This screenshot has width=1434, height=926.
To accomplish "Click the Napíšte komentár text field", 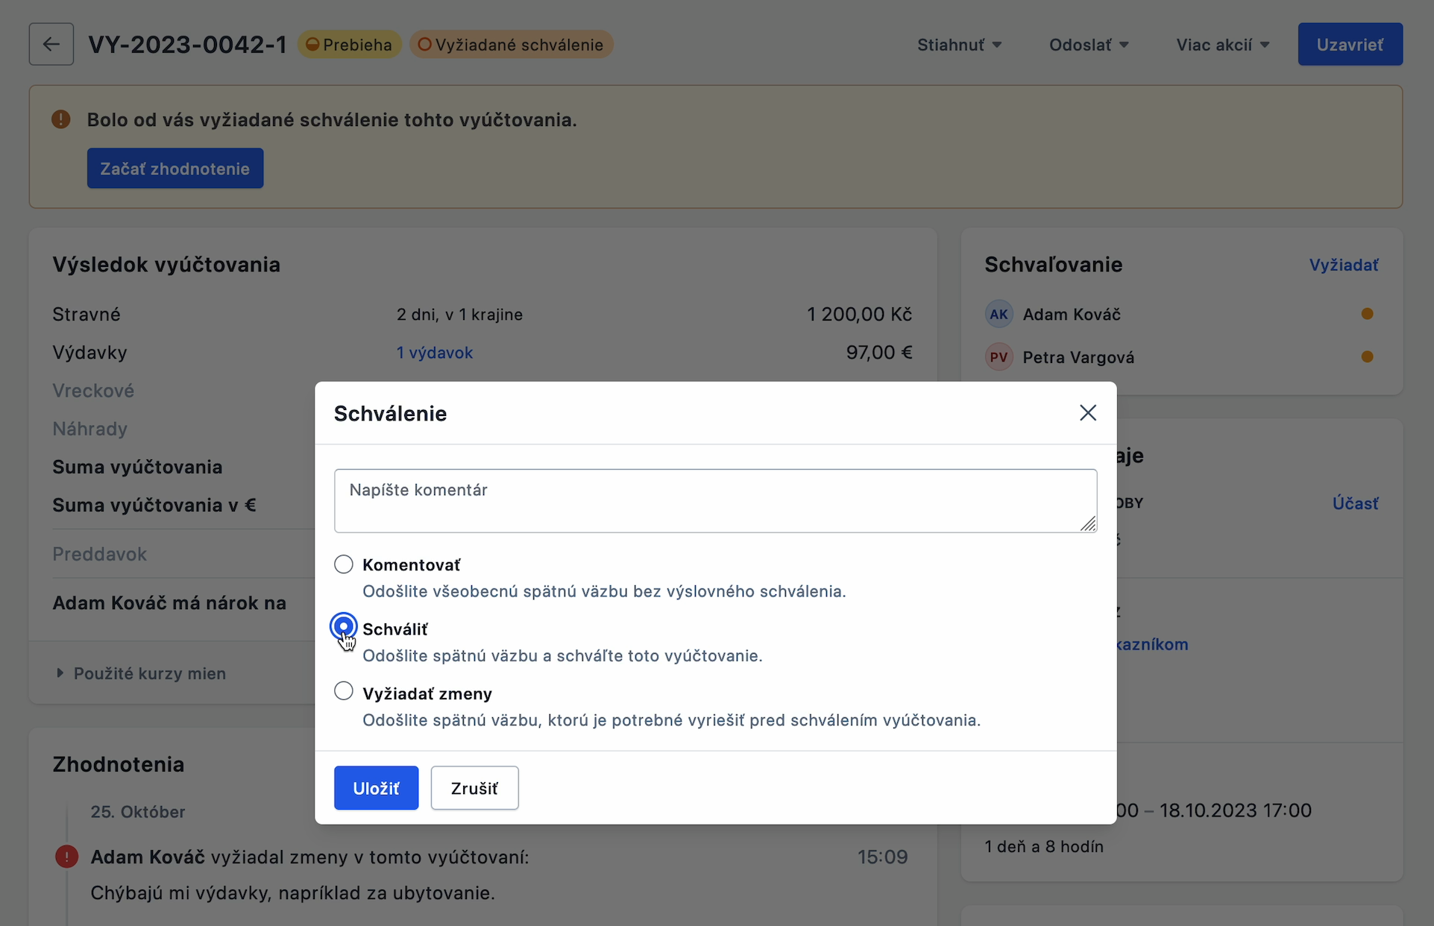I will point(714,500).
